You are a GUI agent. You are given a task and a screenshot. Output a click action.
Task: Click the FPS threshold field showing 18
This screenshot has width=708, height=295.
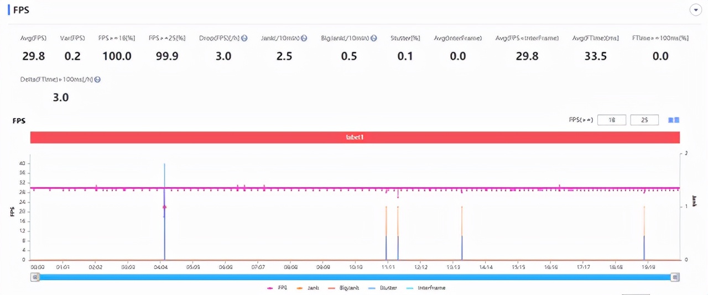612,120
